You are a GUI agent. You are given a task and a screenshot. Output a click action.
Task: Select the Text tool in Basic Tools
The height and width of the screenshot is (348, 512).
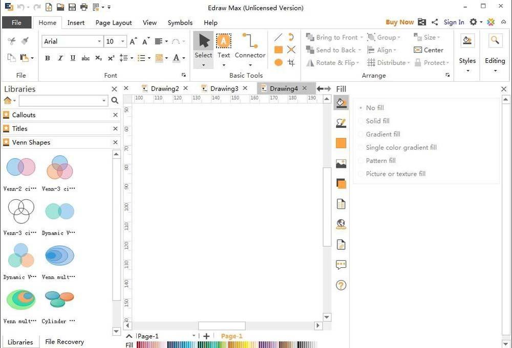tap(223, 46)
